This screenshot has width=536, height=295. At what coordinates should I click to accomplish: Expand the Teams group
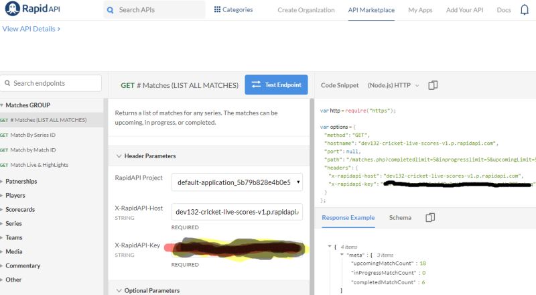(2, 237)
